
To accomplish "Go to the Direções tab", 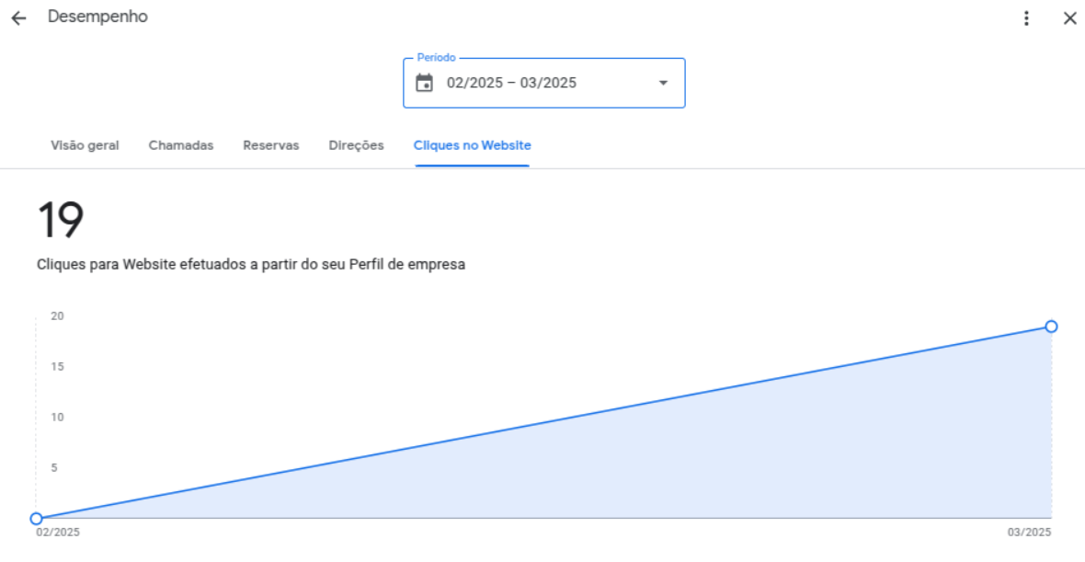I will (x=357, y=145).
